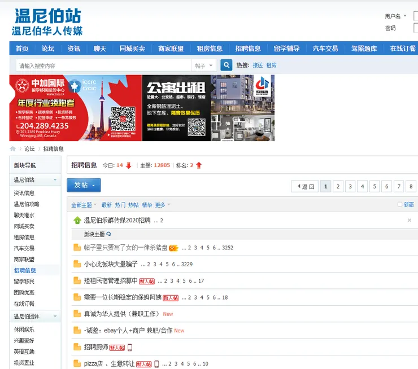This screenshot has height=369, width=418.
Task: Click the 租房 hot search link
Action: click(271, 65)
